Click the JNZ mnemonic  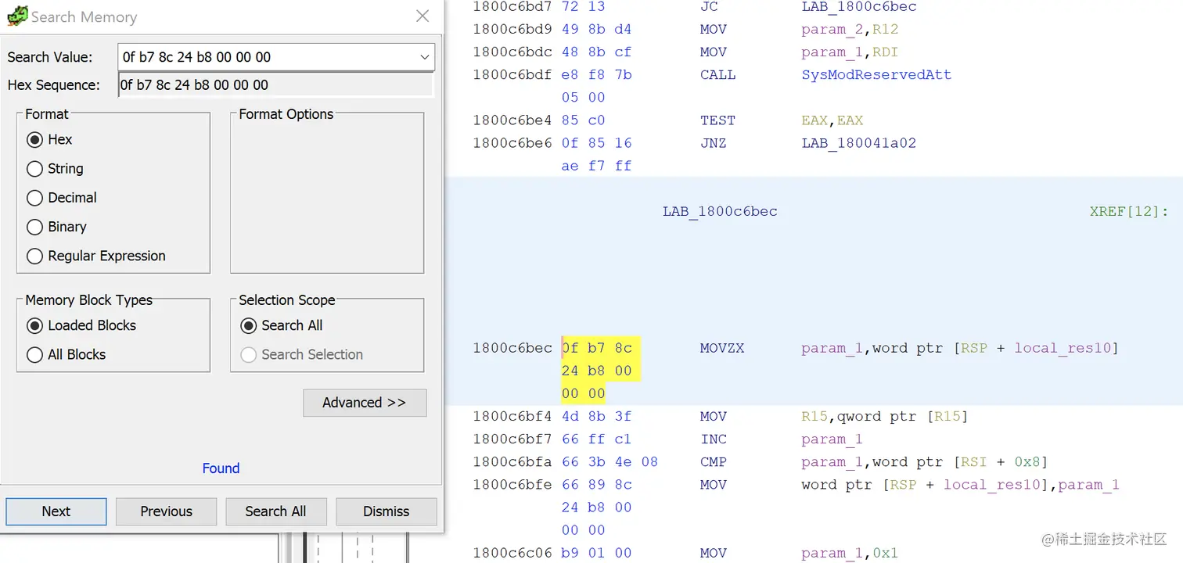click(x=714, y=143)
